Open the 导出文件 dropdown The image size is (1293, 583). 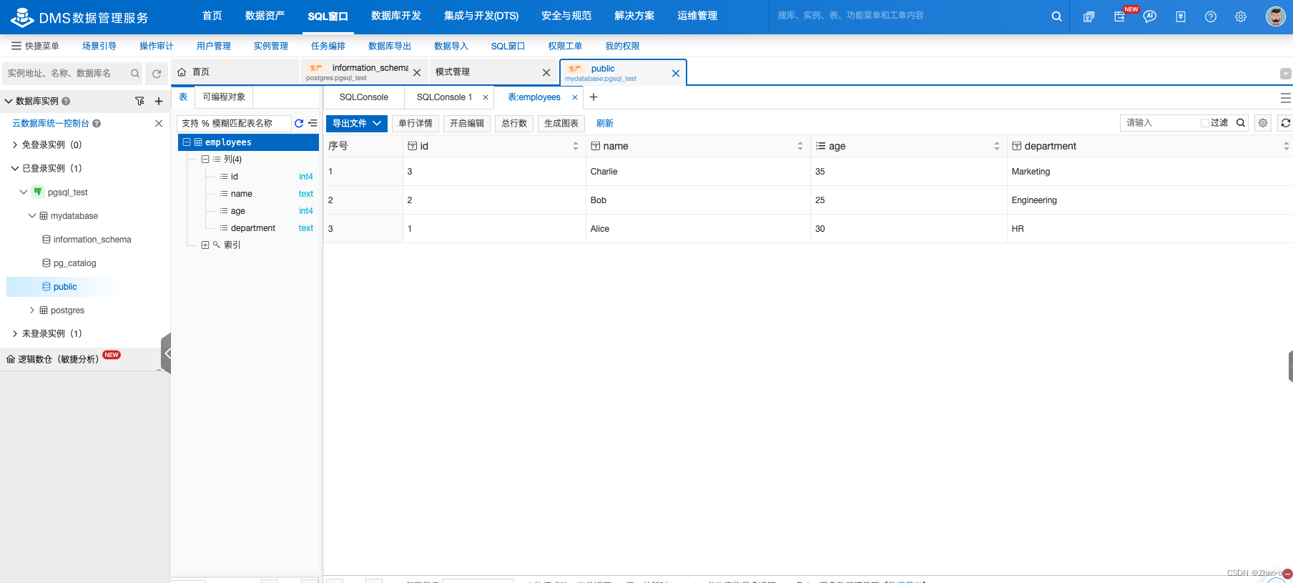pos(357,123)
